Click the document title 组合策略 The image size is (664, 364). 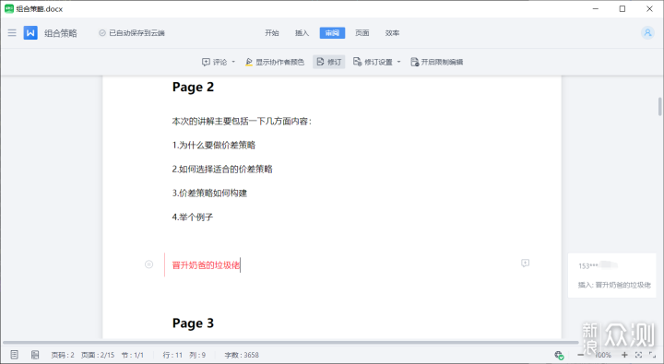tap(61, 33)
